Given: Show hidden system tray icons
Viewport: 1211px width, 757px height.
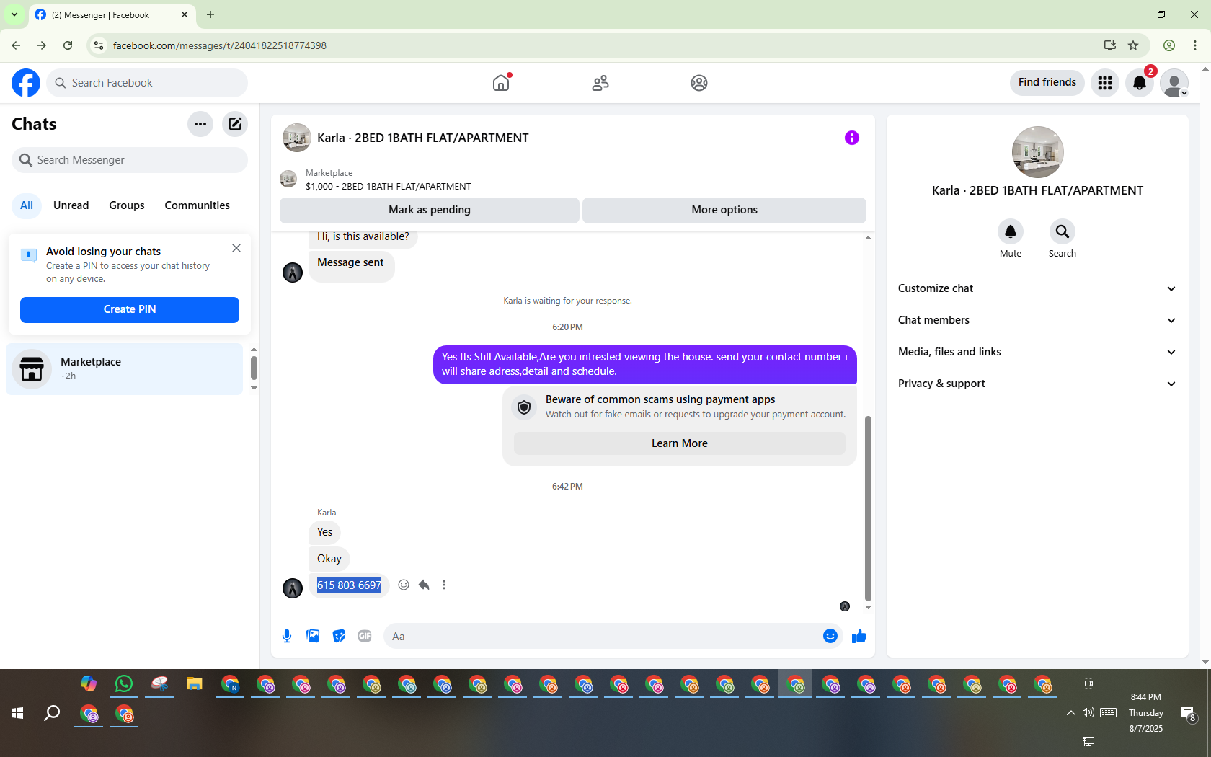Looking at the screenshot, I should (x=1071, y=713).
